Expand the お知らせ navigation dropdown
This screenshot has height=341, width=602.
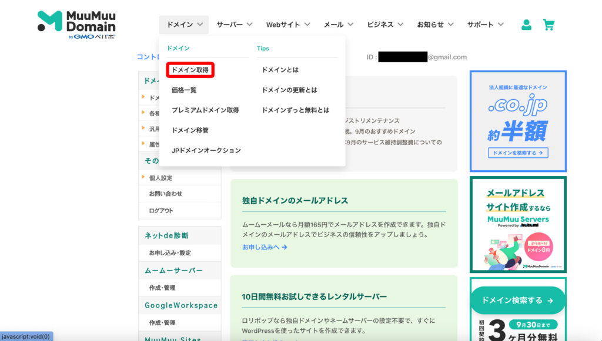pyautogui.click(x=436, y=25)
